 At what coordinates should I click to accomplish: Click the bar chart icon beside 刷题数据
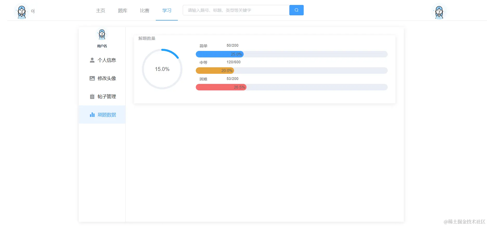tap(92, 115)
